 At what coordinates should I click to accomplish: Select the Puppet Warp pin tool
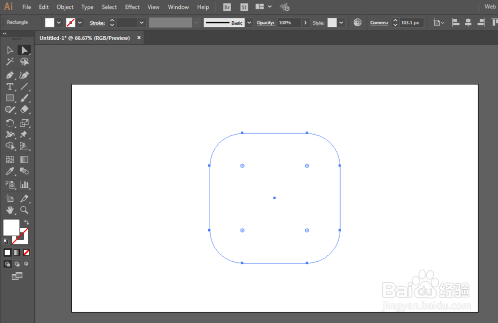point(24,134)
